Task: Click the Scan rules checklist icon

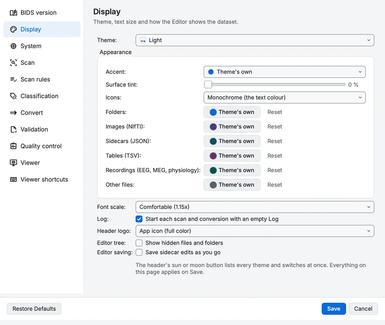Action: point(14,79)
